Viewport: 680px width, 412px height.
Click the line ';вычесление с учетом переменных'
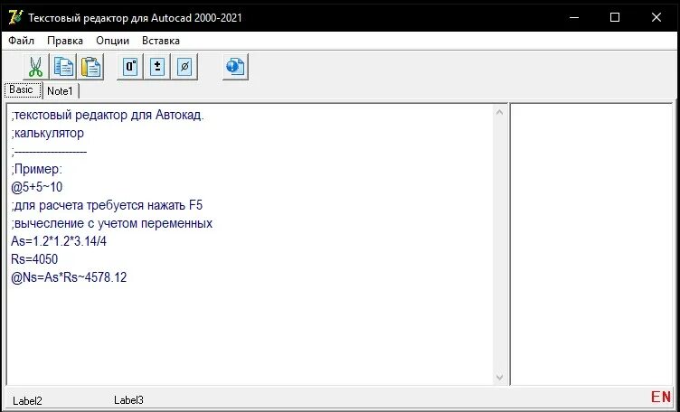[112, 223]
